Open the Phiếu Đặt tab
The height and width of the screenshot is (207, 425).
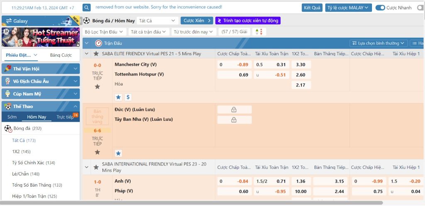[x=22, y=55]
